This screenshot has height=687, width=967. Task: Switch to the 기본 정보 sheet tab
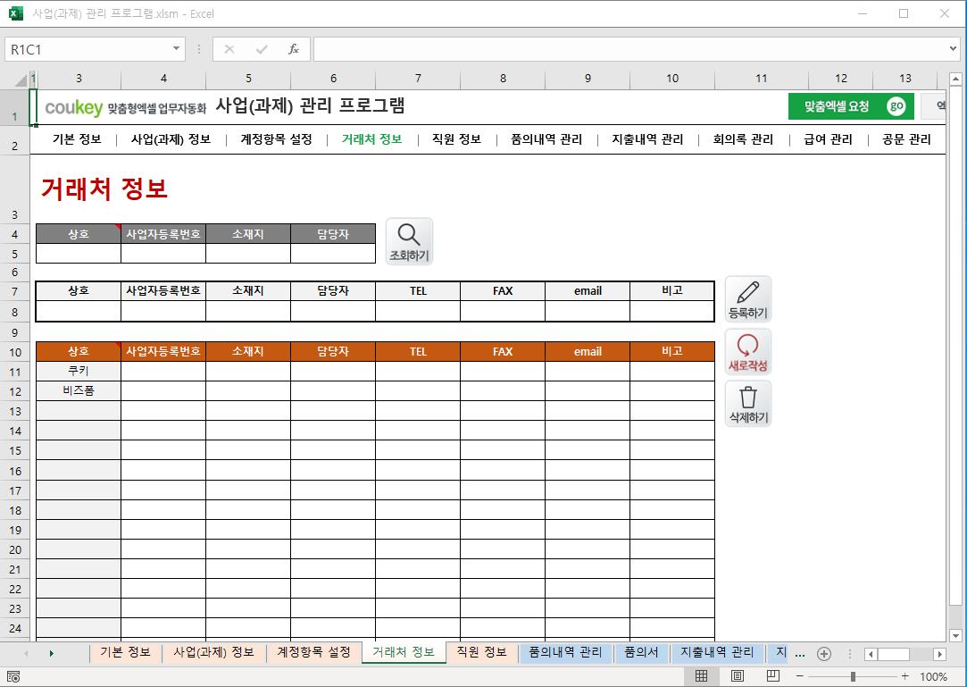pos(125,652)
